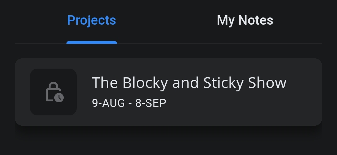Click the word Notes in the My Notes tab

256,20
